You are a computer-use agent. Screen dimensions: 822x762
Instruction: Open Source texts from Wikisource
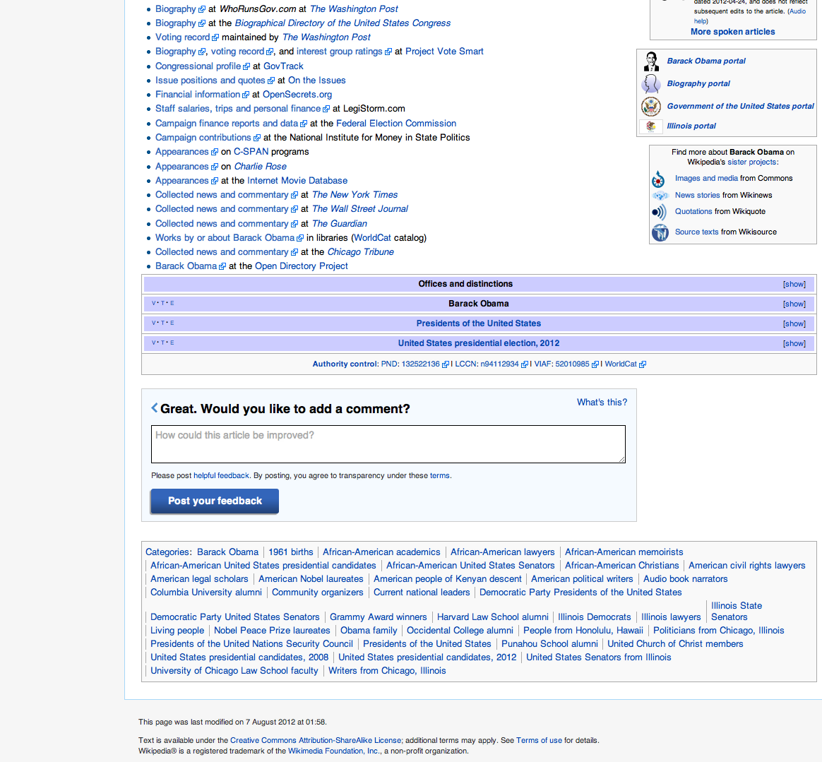pyautogui.click(x=697, y=232)
